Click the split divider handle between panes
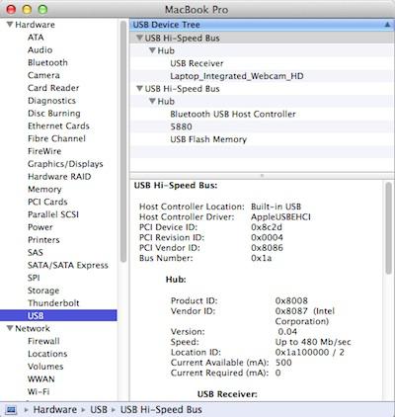 click(x=262, y=176)
